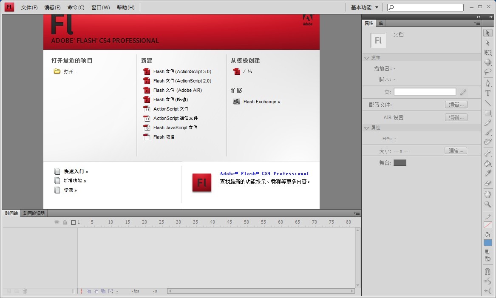Select the Lasso tool

[487, 71]
